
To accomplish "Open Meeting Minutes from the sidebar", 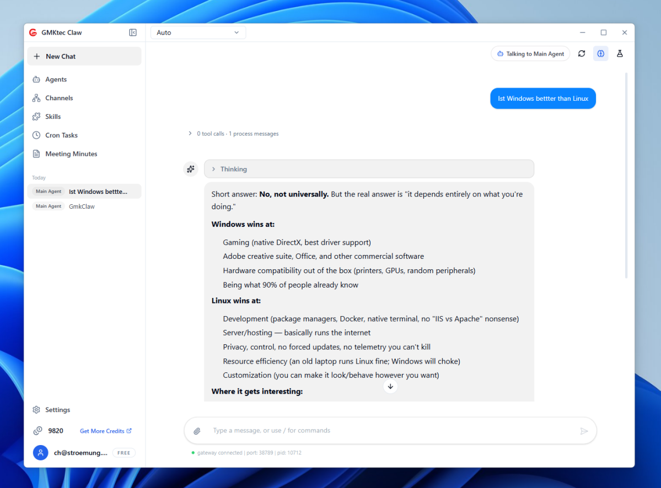I will (x=84, y=154).
